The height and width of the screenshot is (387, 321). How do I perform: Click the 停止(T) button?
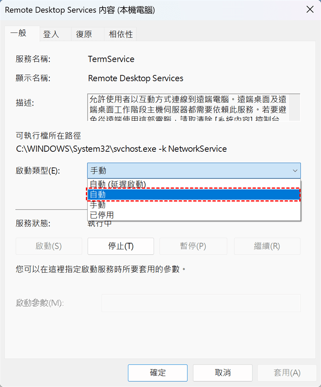point(120,246)
